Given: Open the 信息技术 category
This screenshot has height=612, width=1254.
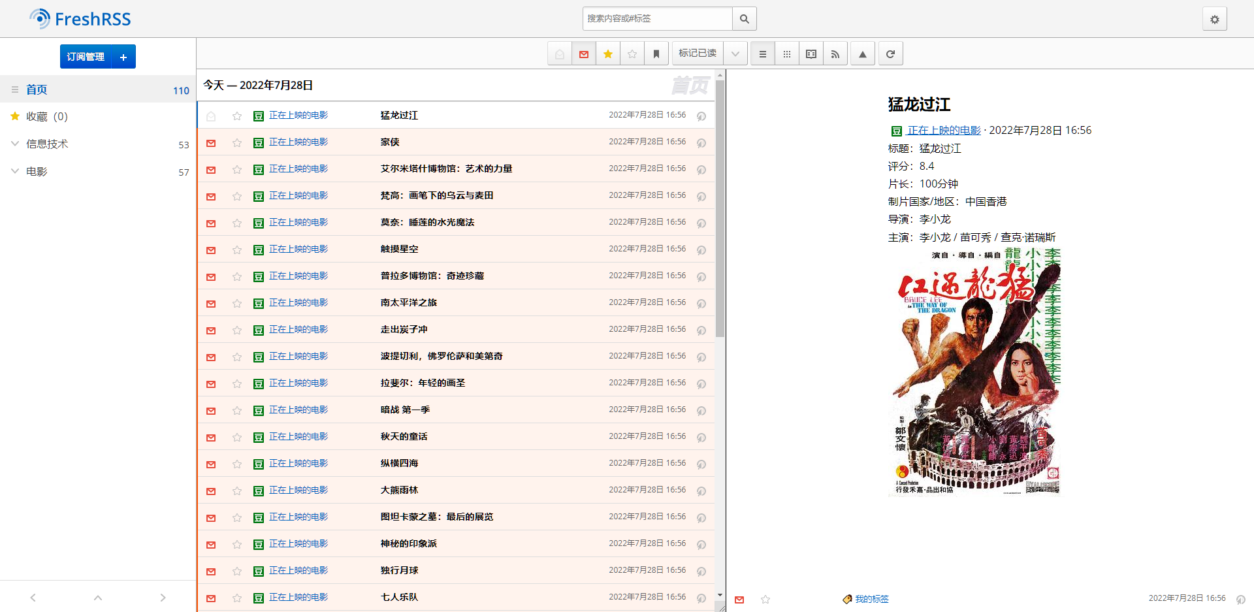Looking at the screenshot, I should coord(47,144).
